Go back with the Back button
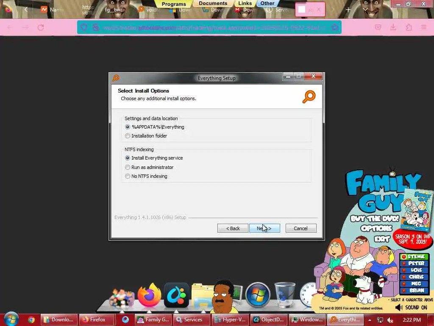The image size is (434, 326). tap(233, 228)
